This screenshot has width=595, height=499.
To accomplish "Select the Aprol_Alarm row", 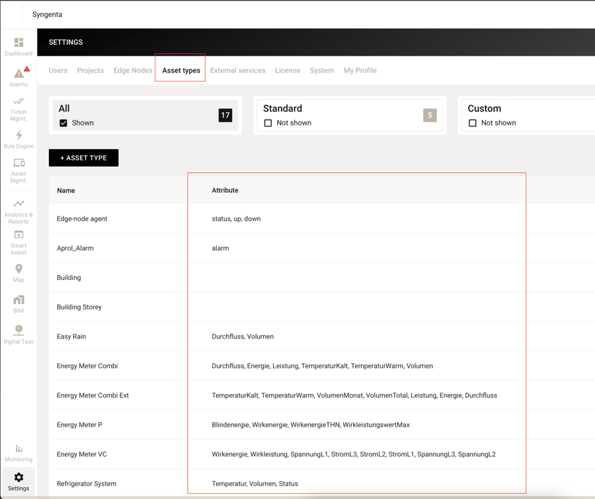I will 322,248.
